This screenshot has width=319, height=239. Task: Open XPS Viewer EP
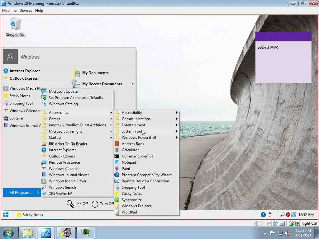pyautogui.click(x=77, y=194)
